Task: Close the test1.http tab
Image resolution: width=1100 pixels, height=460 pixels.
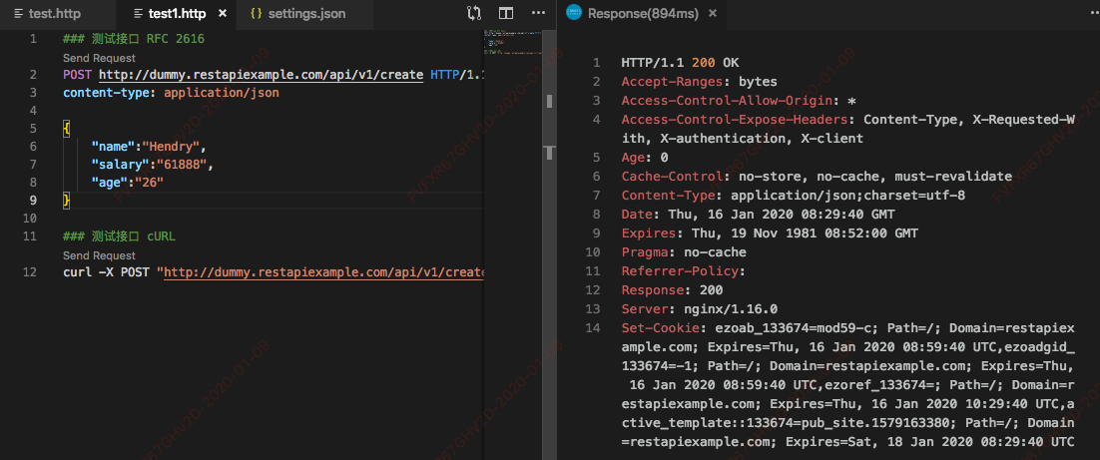Action: tap(221, 14)
